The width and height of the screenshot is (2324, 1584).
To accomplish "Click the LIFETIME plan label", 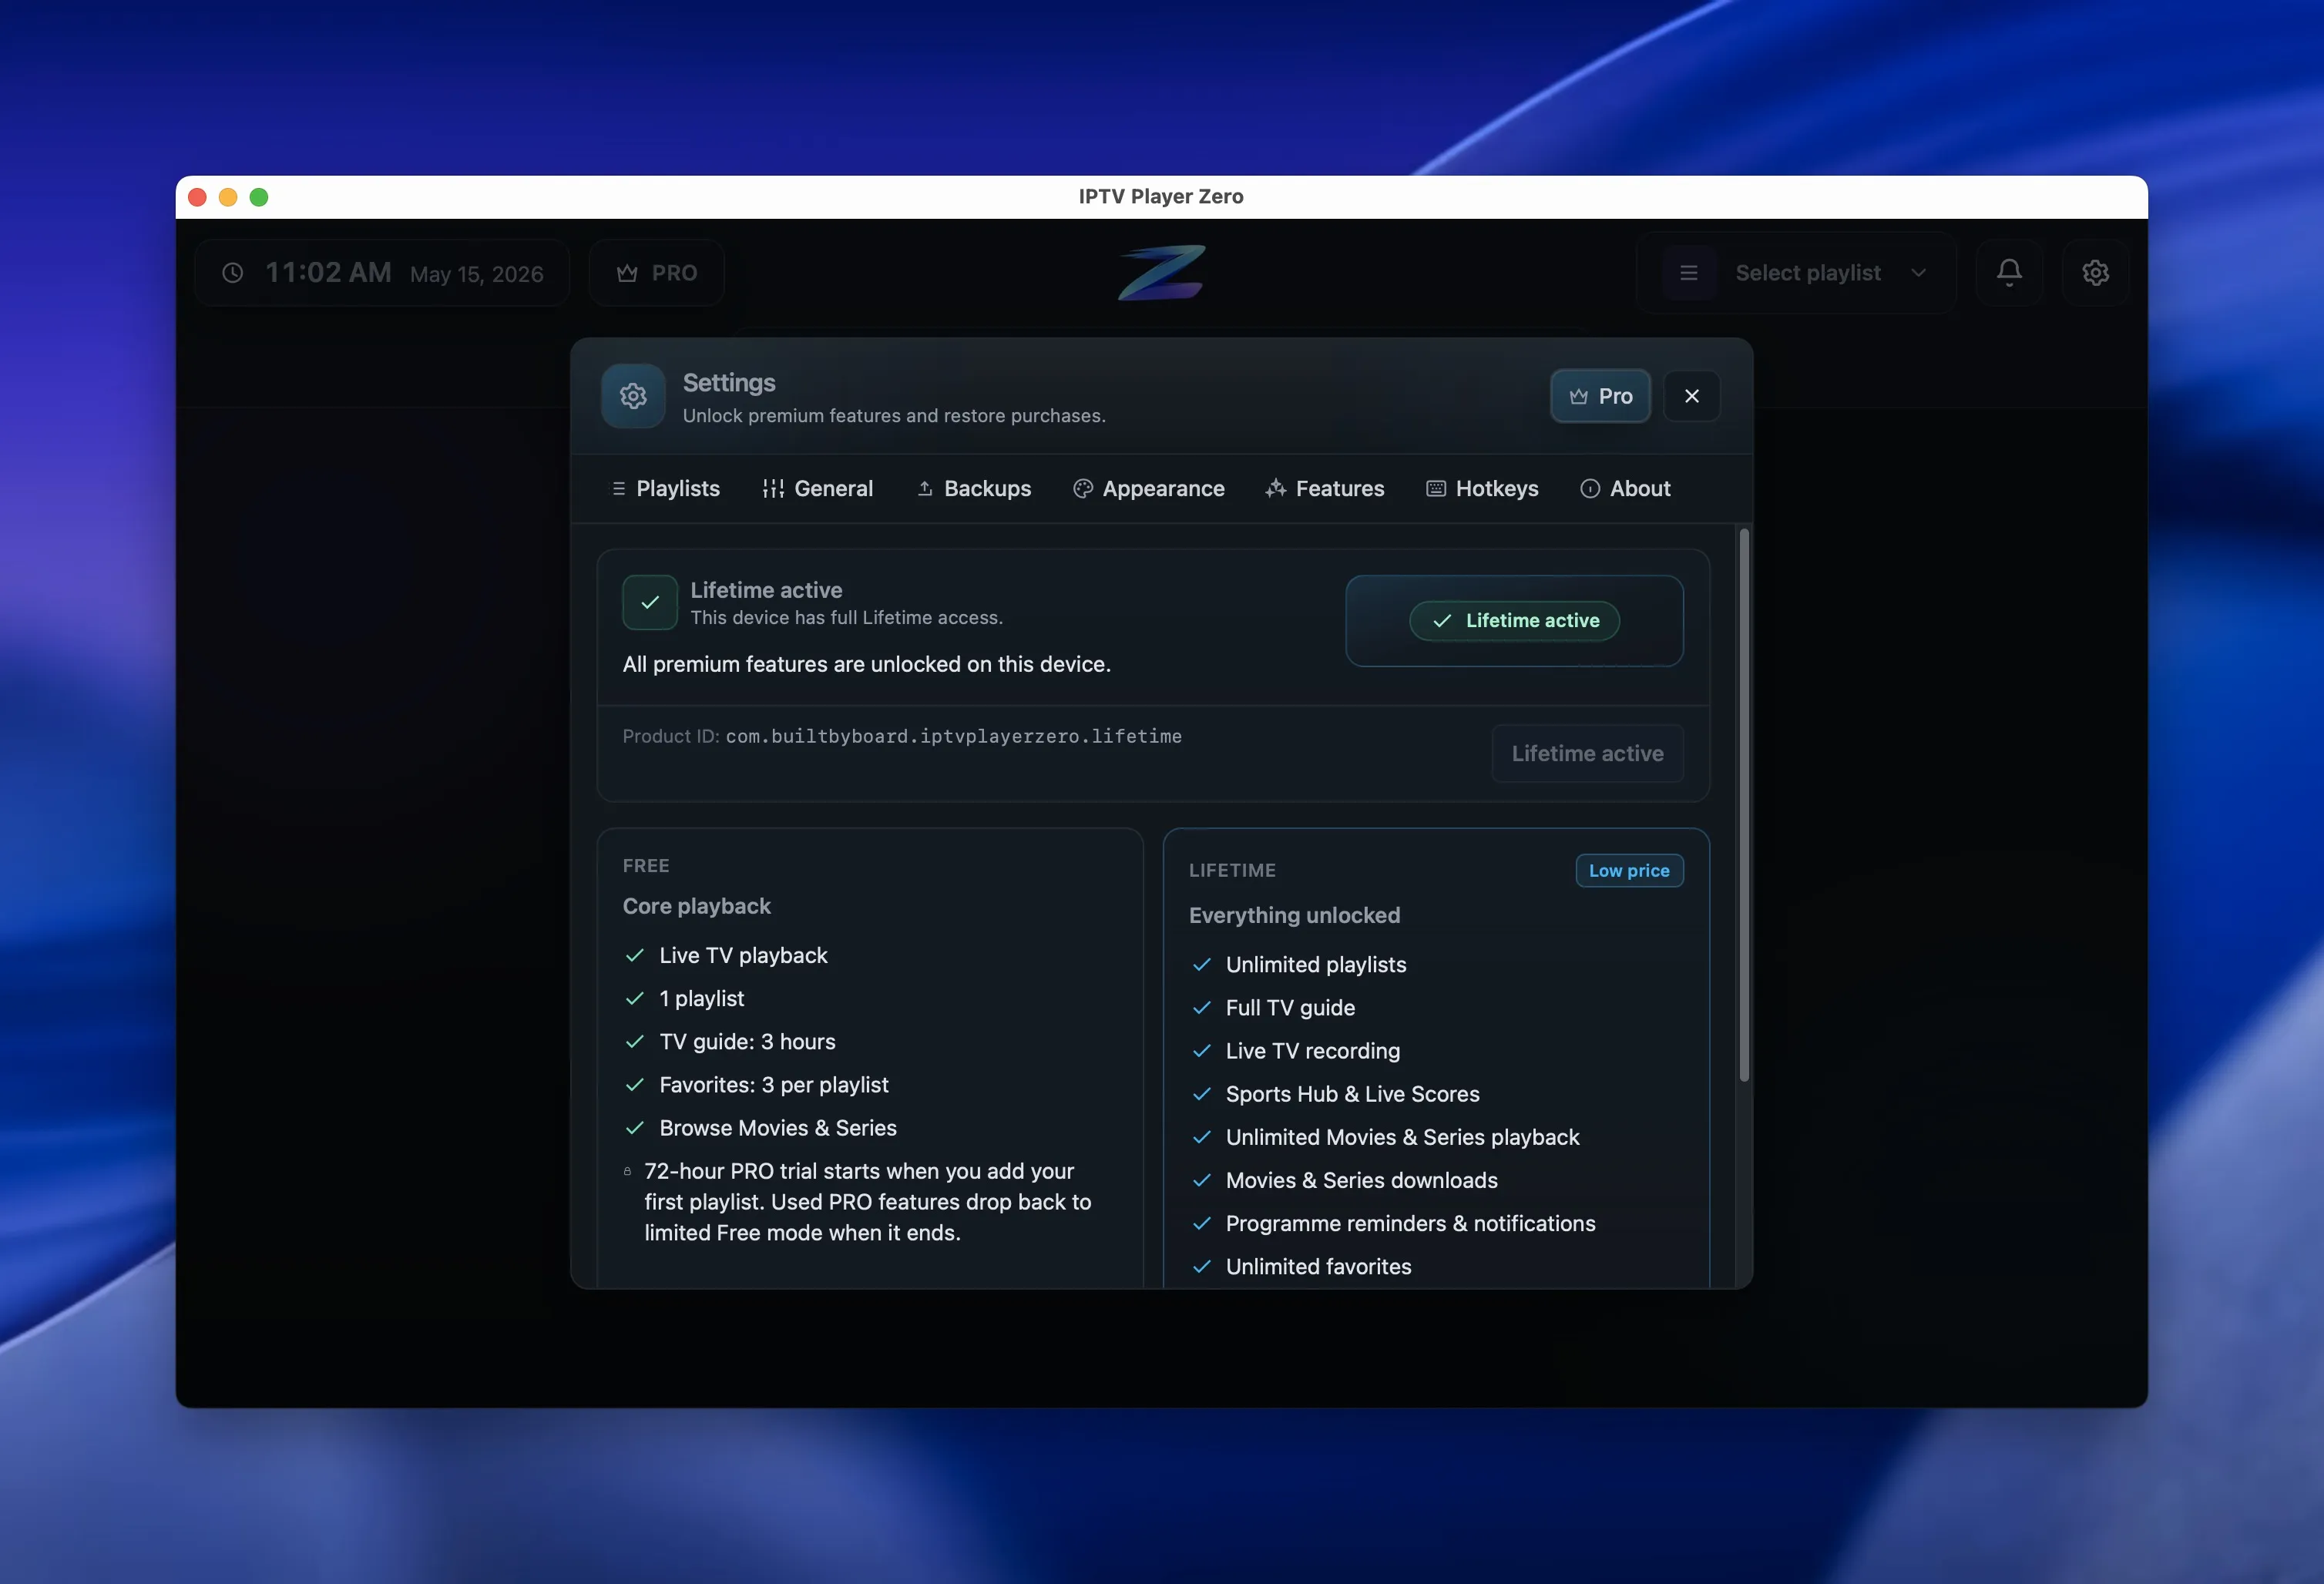I will tap(1232, 870).
